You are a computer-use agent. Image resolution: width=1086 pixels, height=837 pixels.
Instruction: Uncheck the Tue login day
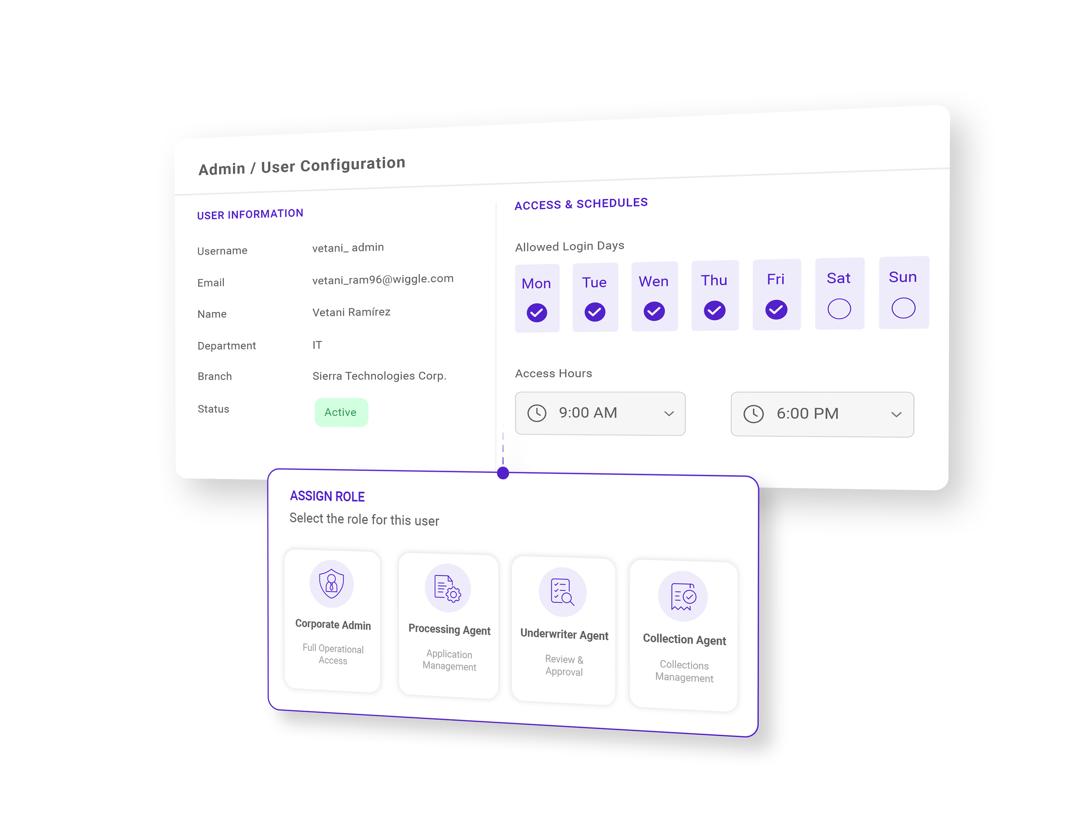pos(595,312)
